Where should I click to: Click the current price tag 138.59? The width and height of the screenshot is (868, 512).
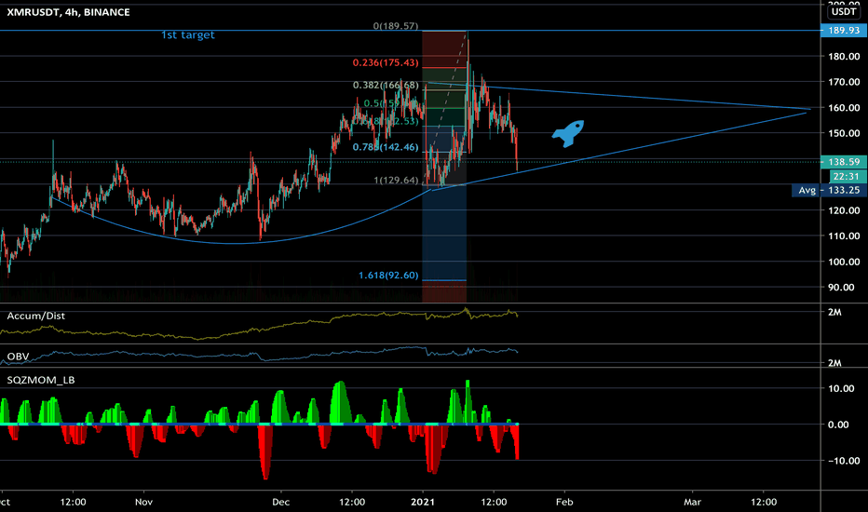pyautogui.click(x=844, y=162)
